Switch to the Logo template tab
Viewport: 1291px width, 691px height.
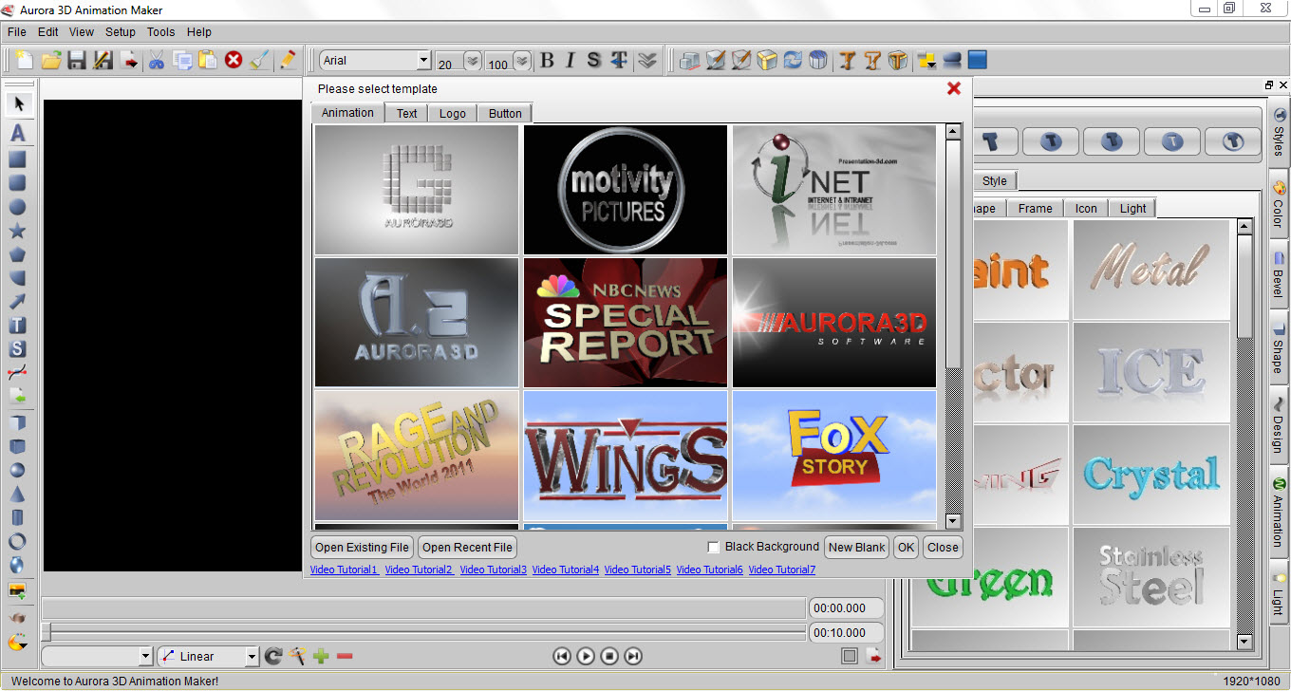(x=452, y=113)
